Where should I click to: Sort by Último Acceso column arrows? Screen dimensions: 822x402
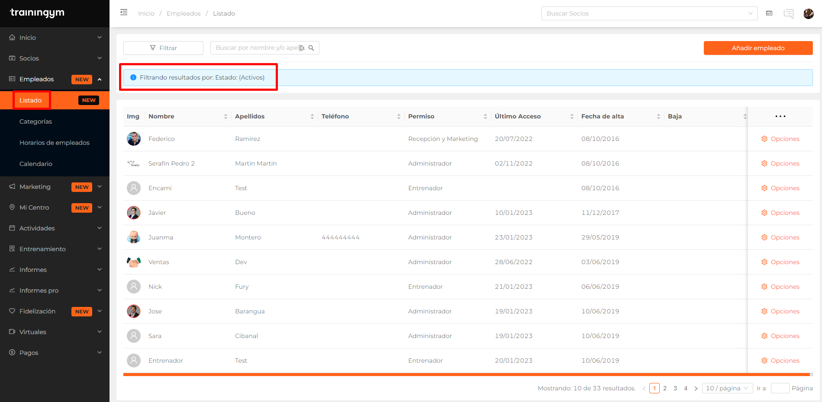click(x=572, y=116)
